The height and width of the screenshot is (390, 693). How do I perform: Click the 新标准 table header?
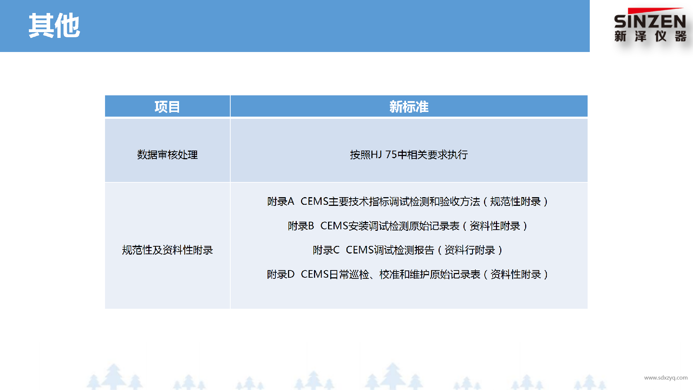point(409,107)
